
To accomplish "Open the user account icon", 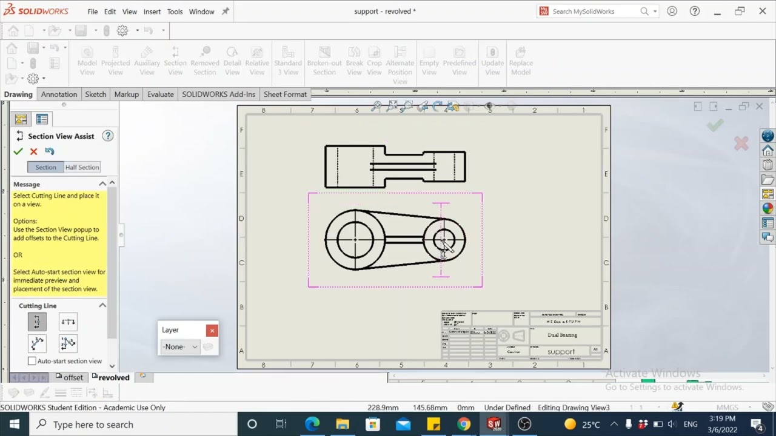I will (672, 11).
